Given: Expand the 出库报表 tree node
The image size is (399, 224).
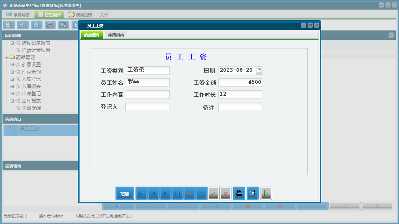Looking at the screenshot, I should (12, 101).
